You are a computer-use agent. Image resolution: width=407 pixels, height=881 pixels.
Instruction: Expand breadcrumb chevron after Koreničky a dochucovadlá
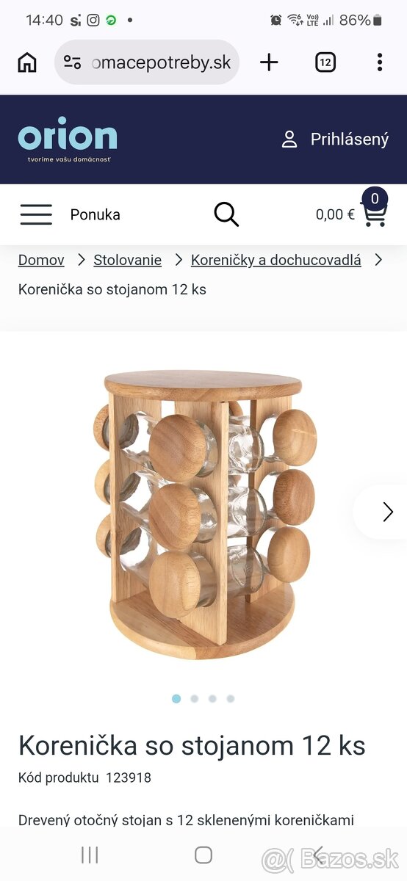378,259
